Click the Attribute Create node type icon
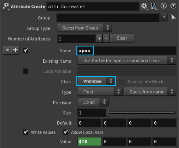This screenshot has height=148, width=179. tap(6, 6)
